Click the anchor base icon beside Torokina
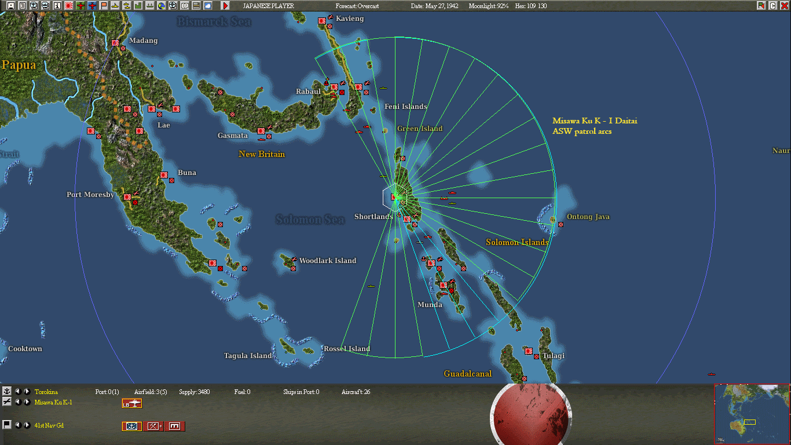Viewport: 791px width, 445px height. [x=7, y=392]
